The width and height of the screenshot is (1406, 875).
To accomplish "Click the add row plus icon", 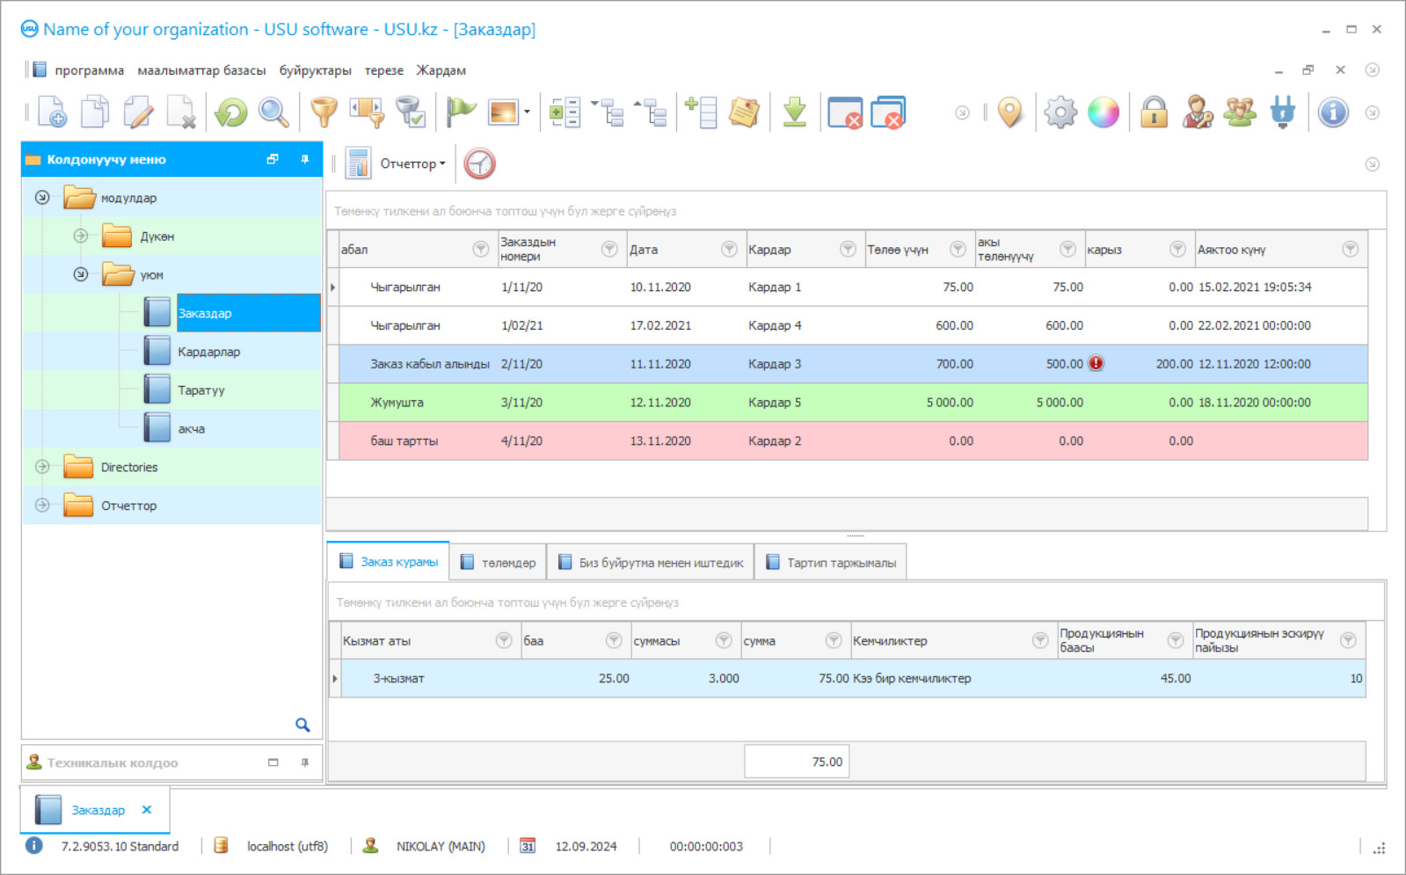I will [x=701, y=113].
